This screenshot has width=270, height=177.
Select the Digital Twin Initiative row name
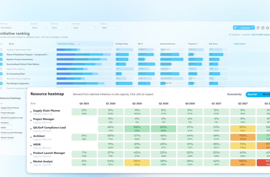pos(16,69)
